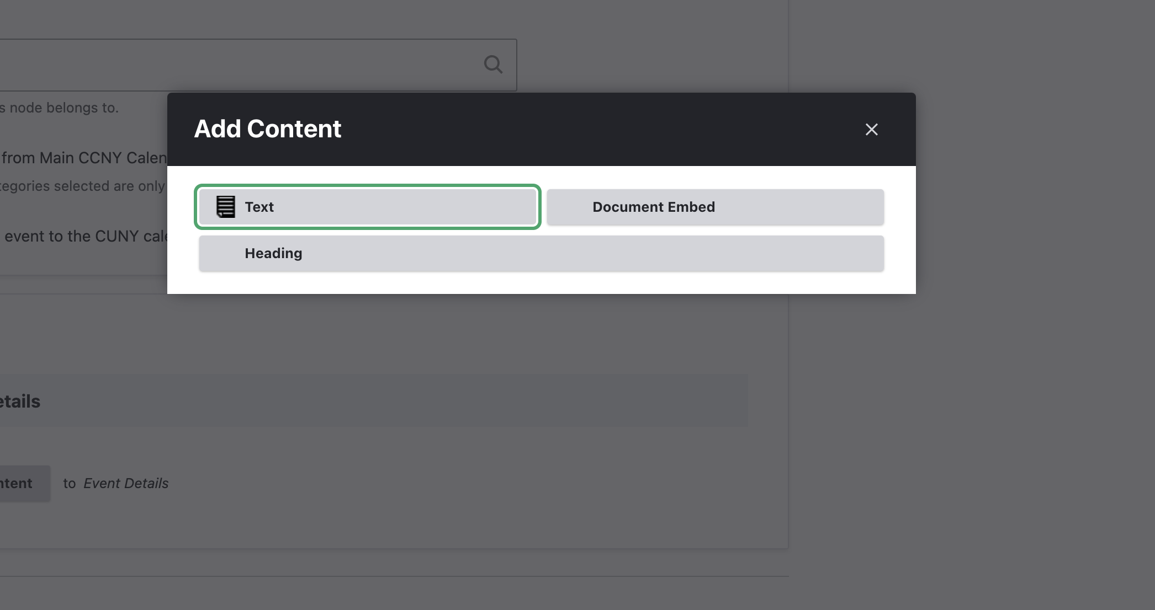Click the 'node belongs to.' description text
1155x610 pixels.
click(x=63, y=108)
